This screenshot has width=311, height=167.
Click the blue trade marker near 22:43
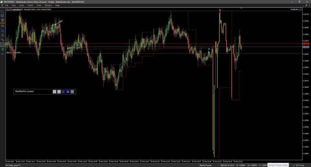(x=209, y=49)
